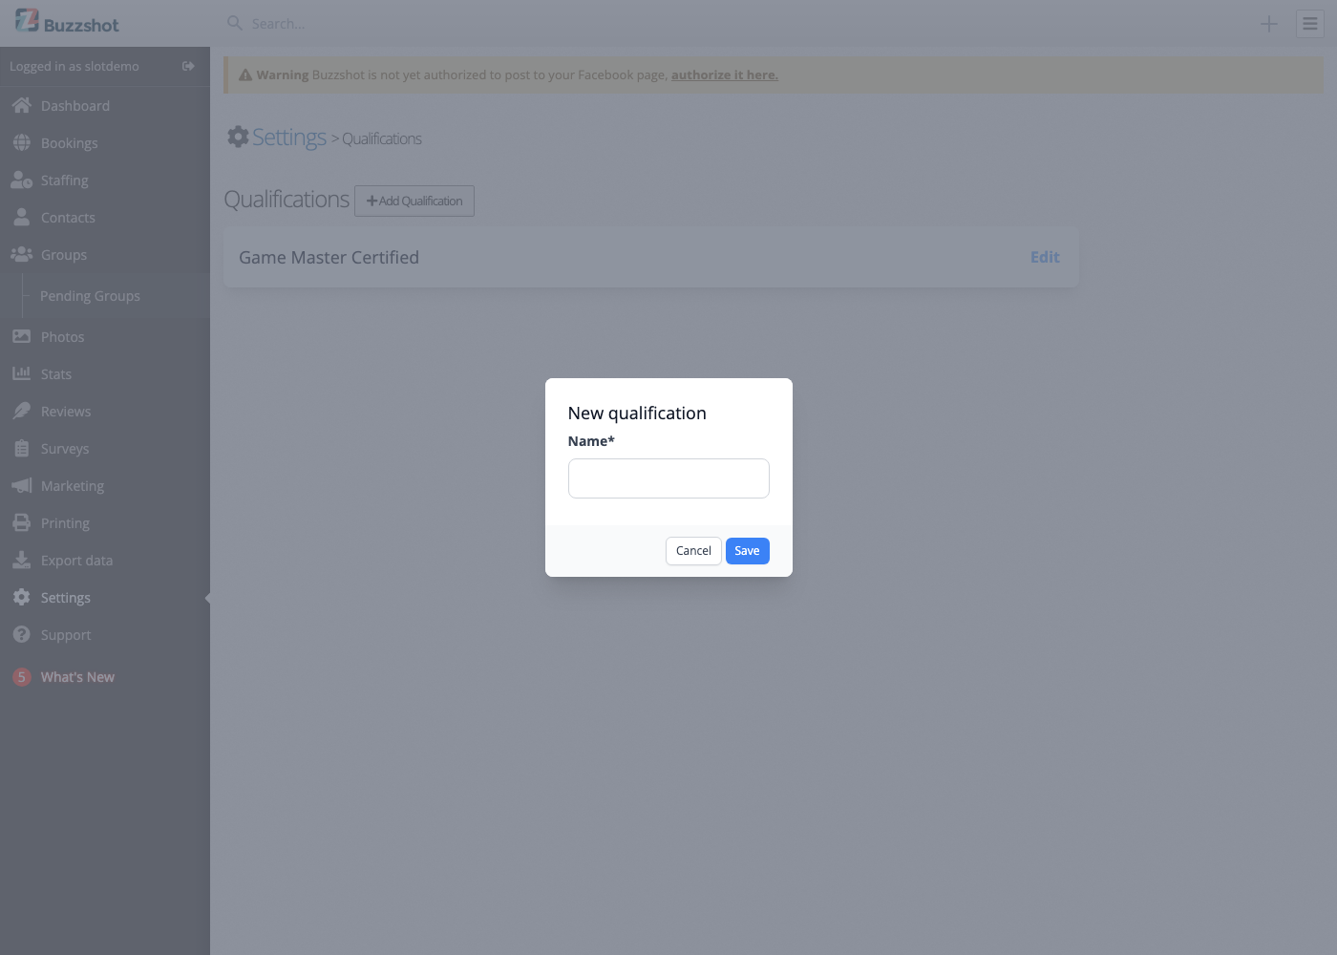Cancel the new qualification dialog
Viewport: 1337px width, 955px height.
(x=693, y=551)
